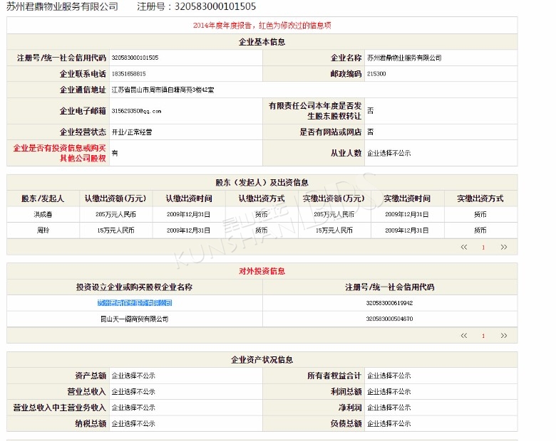Click 注册号 value 320583000101505 in basic info
556x441 pixels.
click(x=135, y=58)
